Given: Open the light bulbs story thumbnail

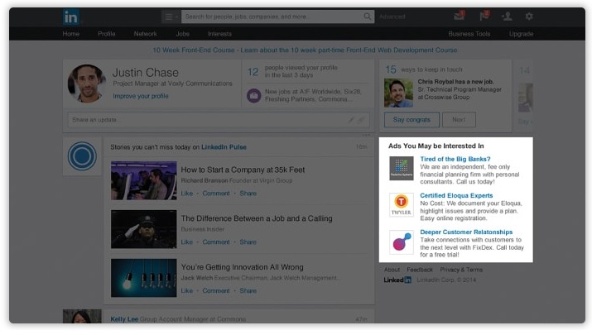Looking at the screenshot, I should coord(144,278).
